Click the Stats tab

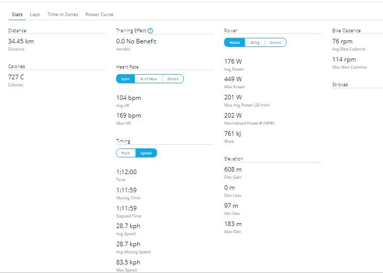tap(17, 15)
